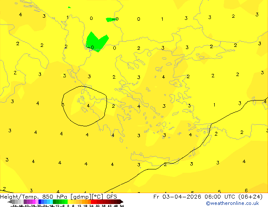Click the forecast date '03-04-2026'
Screen dimensions: 268x207
tap(182, 197)
